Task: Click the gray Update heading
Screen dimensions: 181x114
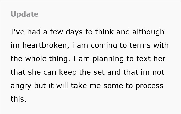Action: [x=25, y=14]
